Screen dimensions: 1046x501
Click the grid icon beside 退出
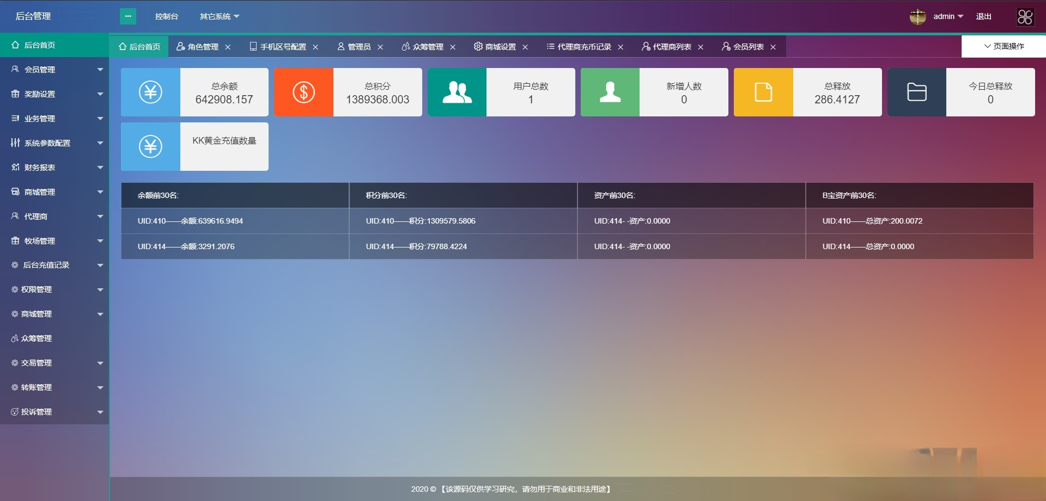(1025, 16)
